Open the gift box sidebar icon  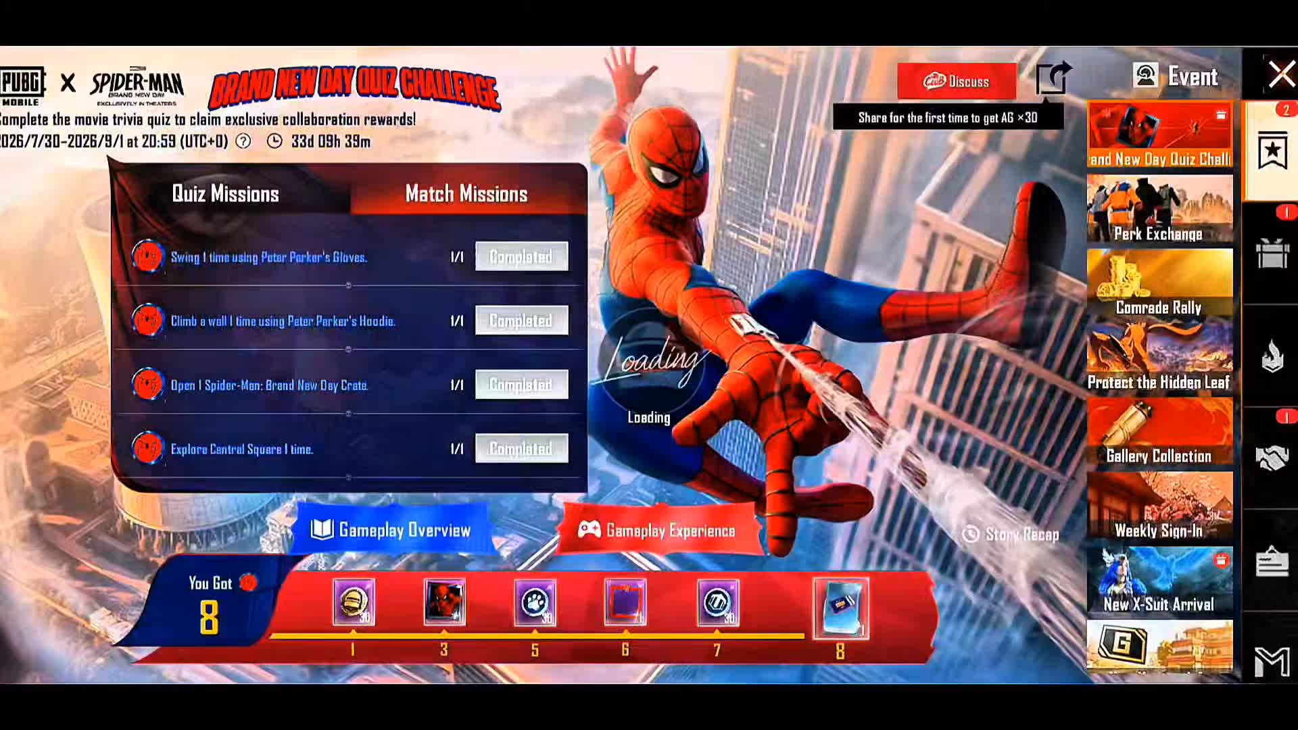coord(1272,253)
